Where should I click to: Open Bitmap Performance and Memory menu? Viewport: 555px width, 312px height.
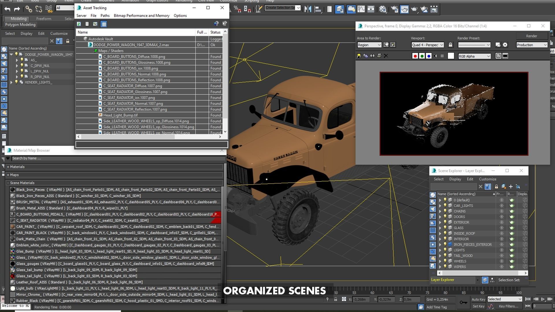tap(141, 16)
